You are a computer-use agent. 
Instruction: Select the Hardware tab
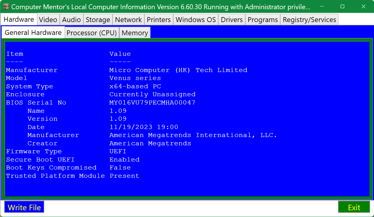(19, 19)
